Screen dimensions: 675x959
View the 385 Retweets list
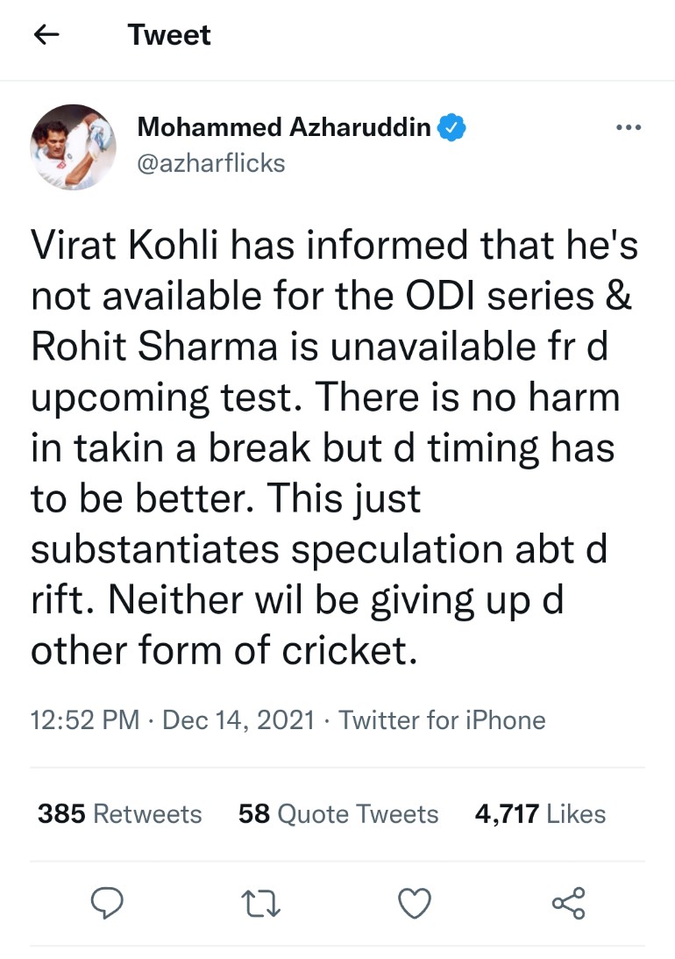(119, 813)
